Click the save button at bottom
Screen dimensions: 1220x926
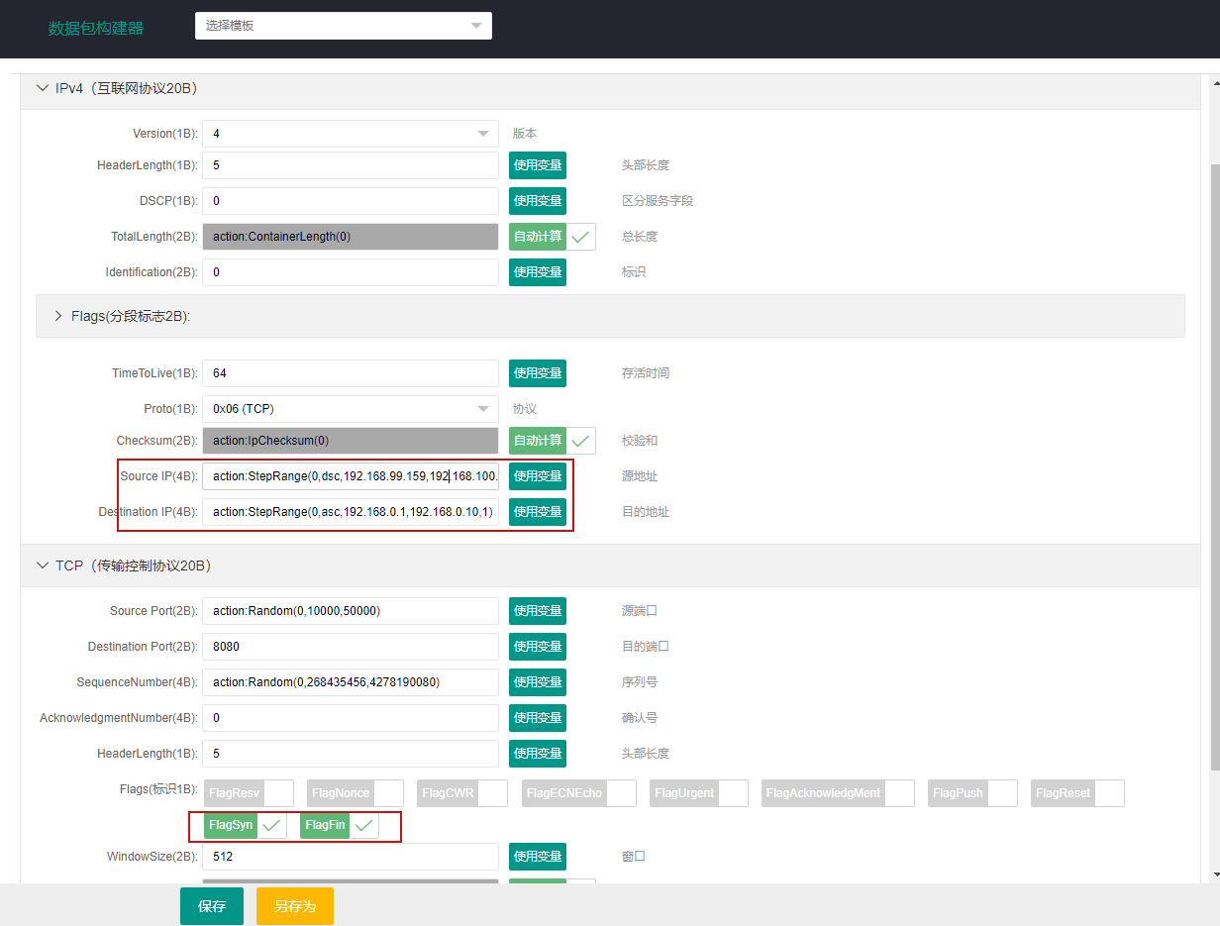click(212, 906)
